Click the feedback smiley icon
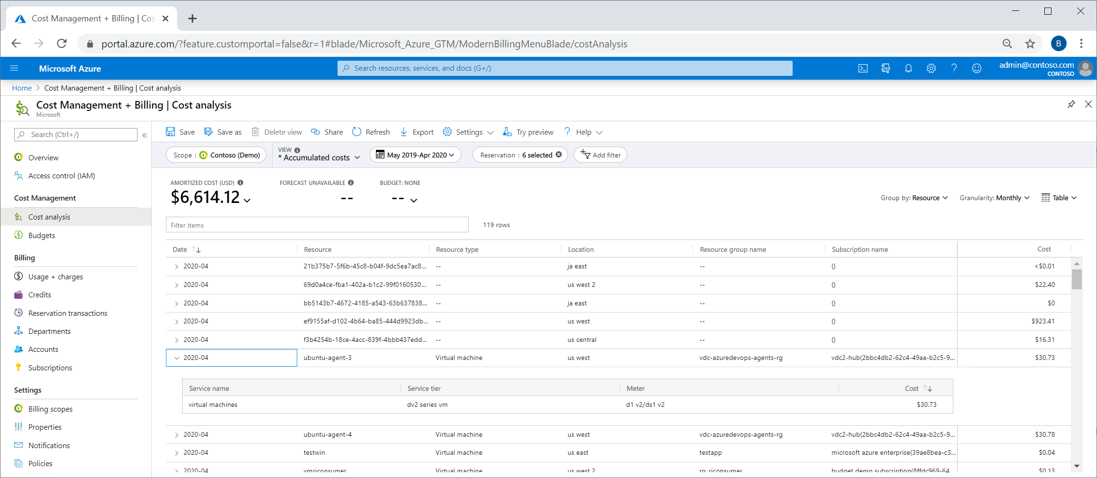The height and width of the screenshot is (478, 1097). pos(977,68)
